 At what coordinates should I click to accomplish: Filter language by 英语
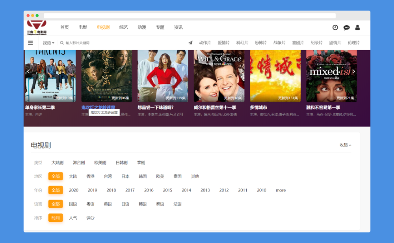108,204
